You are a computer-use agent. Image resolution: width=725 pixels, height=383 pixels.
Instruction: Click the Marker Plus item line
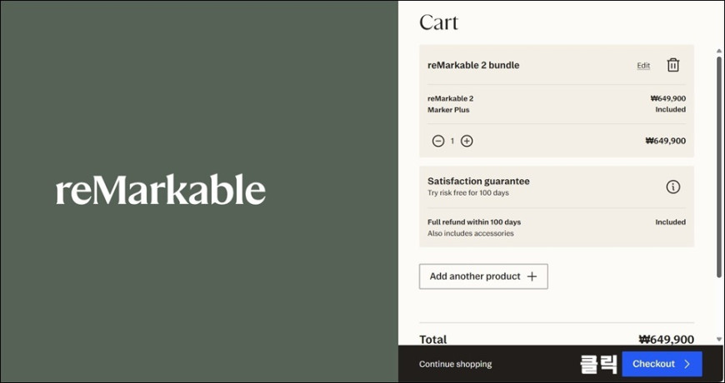pos(448,110)
